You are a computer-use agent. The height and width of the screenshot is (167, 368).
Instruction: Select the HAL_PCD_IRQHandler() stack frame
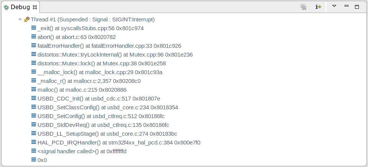pos(119,143)
